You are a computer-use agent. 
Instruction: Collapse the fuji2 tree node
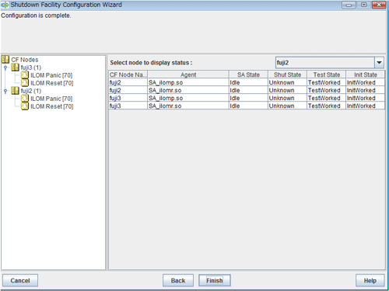click(x=5, y=91)
